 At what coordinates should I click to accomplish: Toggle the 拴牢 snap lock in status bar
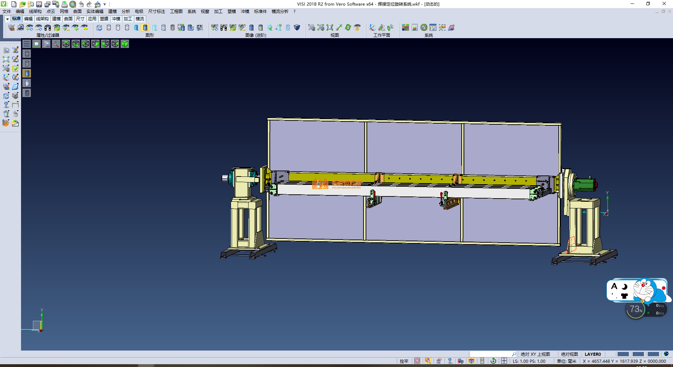coord(404,361)
